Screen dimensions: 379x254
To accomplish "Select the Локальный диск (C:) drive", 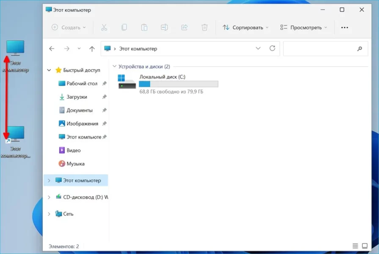I will tap(162, 83).
